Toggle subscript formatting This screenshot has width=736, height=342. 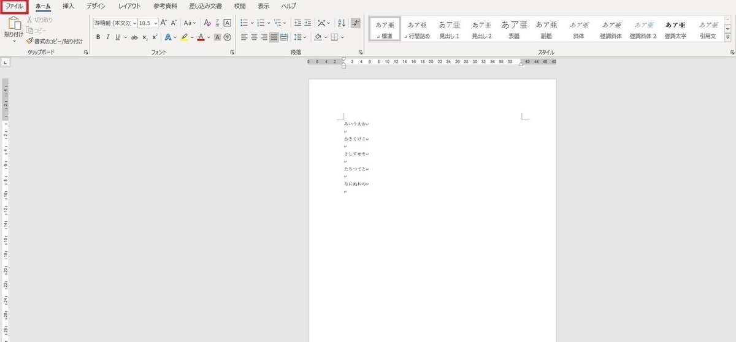[145, 37]
